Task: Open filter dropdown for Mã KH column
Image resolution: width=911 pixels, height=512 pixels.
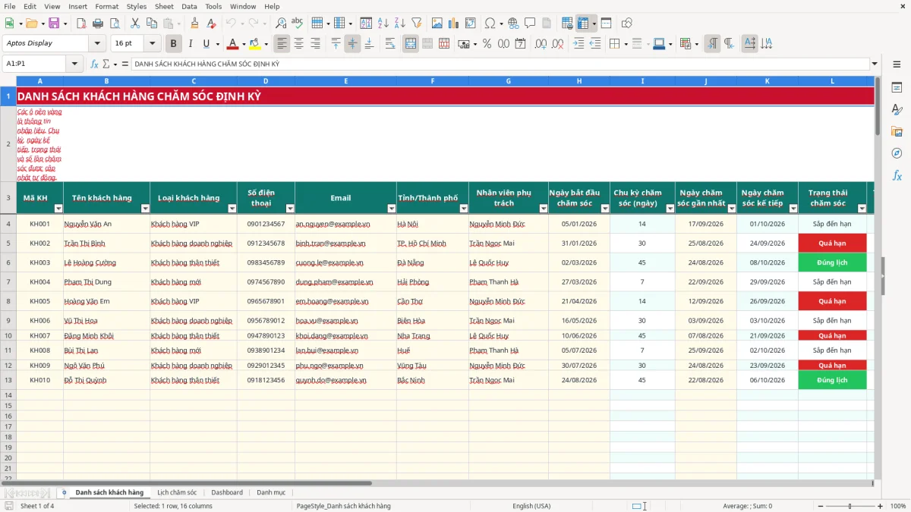Action: (58, 209)
